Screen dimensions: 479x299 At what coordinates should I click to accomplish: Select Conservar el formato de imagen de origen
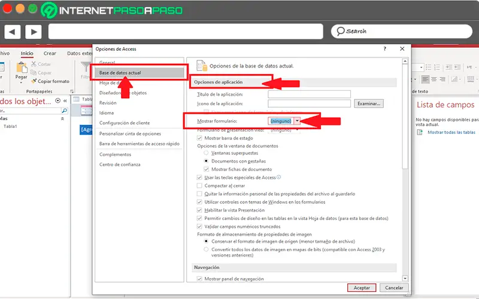point(206,242)
